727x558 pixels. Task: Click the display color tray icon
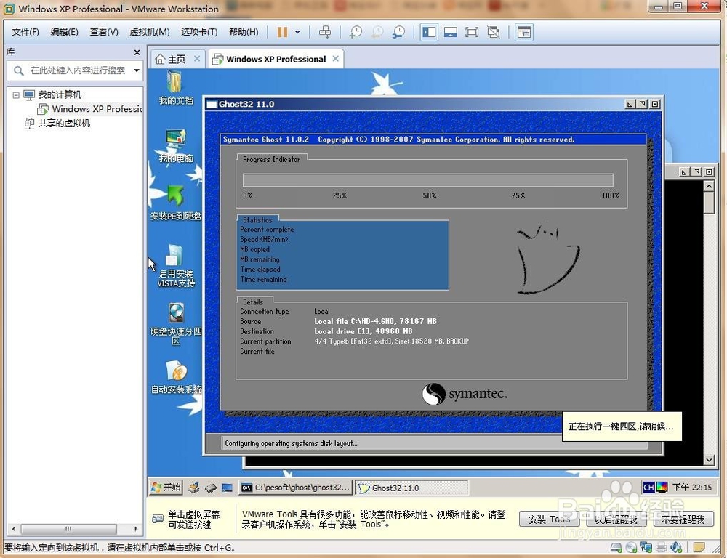[662, 487]
